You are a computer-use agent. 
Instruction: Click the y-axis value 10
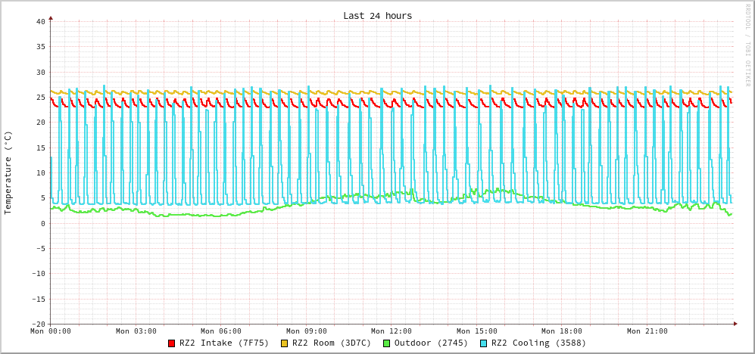40,173
